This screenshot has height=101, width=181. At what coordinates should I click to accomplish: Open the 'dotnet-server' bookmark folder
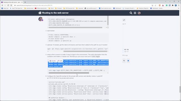(29, 8)
